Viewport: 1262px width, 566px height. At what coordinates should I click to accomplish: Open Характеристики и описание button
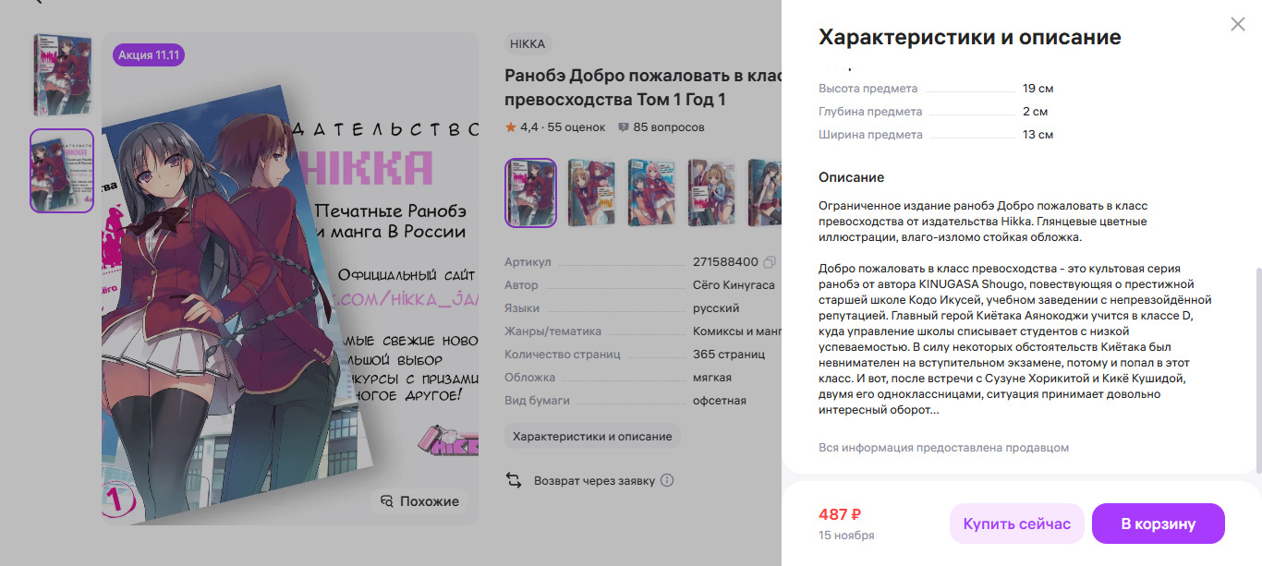pos(593,437)
